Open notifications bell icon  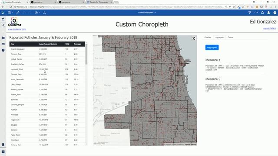coord(262,13)
